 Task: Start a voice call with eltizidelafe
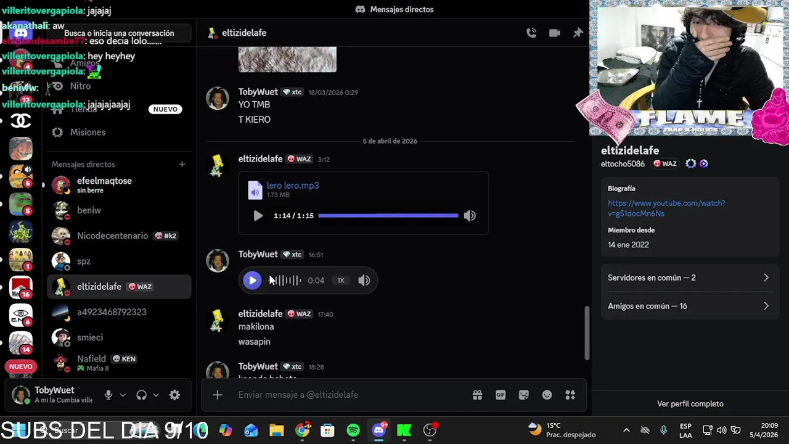point(531,33)
